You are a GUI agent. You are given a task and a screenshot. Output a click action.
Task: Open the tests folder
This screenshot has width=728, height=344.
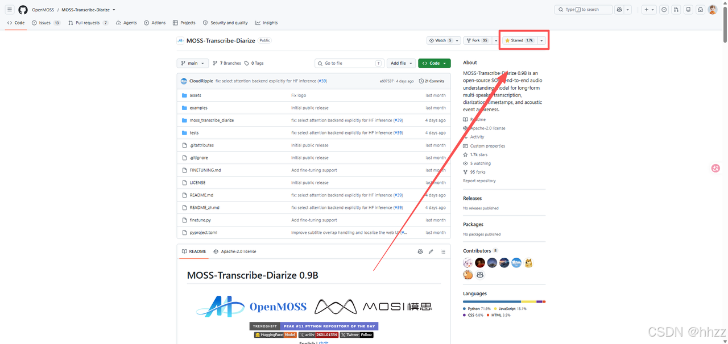coord(194,133)
